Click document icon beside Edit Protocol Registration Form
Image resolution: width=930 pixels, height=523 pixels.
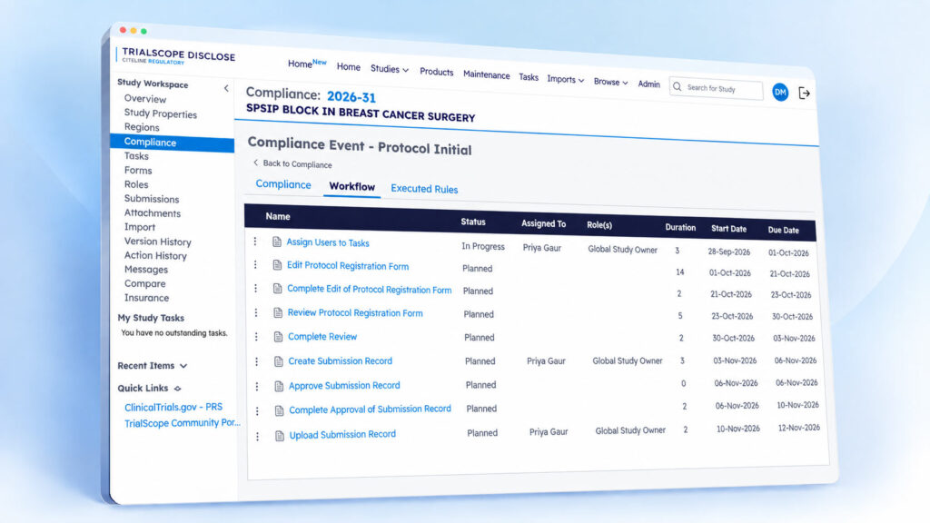tap(277, 265)
